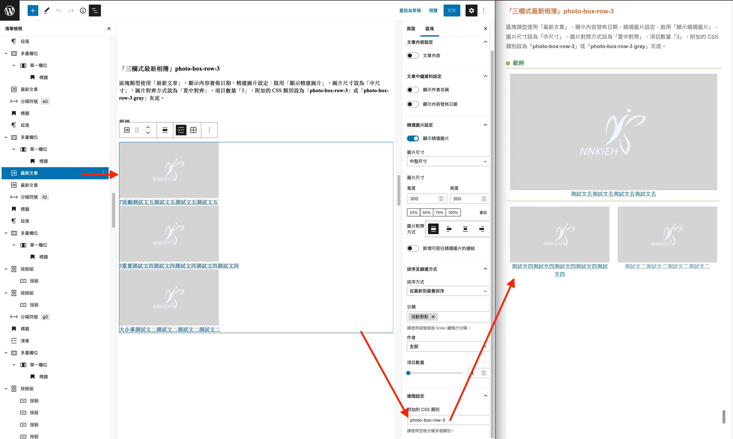Select the 清單 item in list view
The width and height of the screenshot is (733, 439).
[55, 341]
